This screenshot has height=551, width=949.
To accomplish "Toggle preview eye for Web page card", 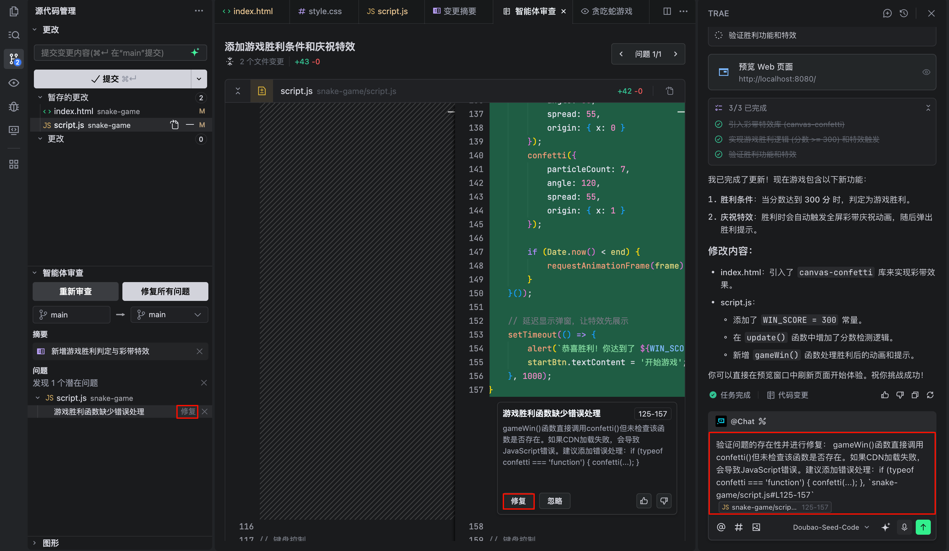I will 926,72.
